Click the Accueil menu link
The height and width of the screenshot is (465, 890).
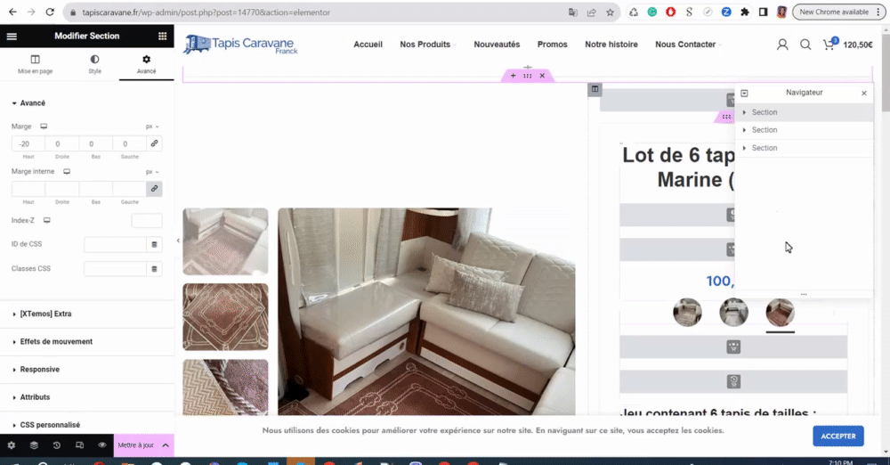pyautogui.click(x=368, y=45)
